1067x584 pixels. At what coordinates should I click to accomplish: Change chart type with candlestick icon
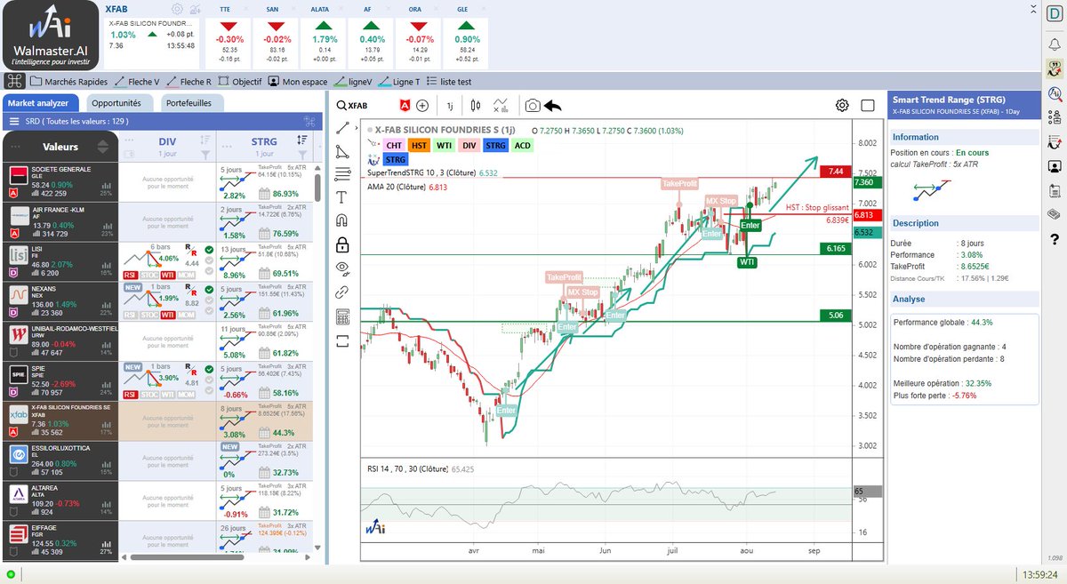point(476,105)
